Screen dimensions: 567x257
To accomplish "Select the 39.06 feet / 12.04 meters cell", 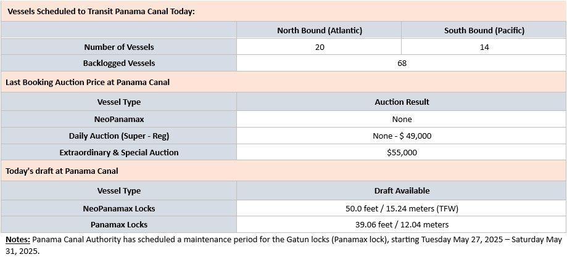I will pos(402,224).
